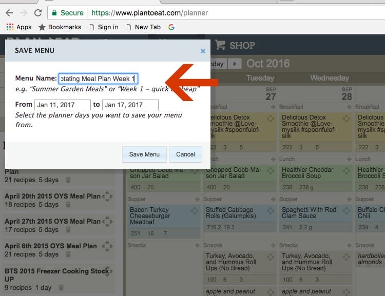Add recipe to Sep 27 Supper
Image resolution: width=385 pixels, height=296 pixels.
click(x=273, y=199)
